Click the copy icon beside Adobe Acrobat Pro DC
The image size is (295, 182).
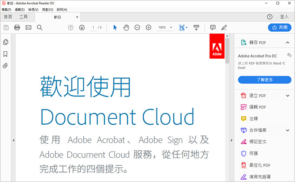pos(289,55)
